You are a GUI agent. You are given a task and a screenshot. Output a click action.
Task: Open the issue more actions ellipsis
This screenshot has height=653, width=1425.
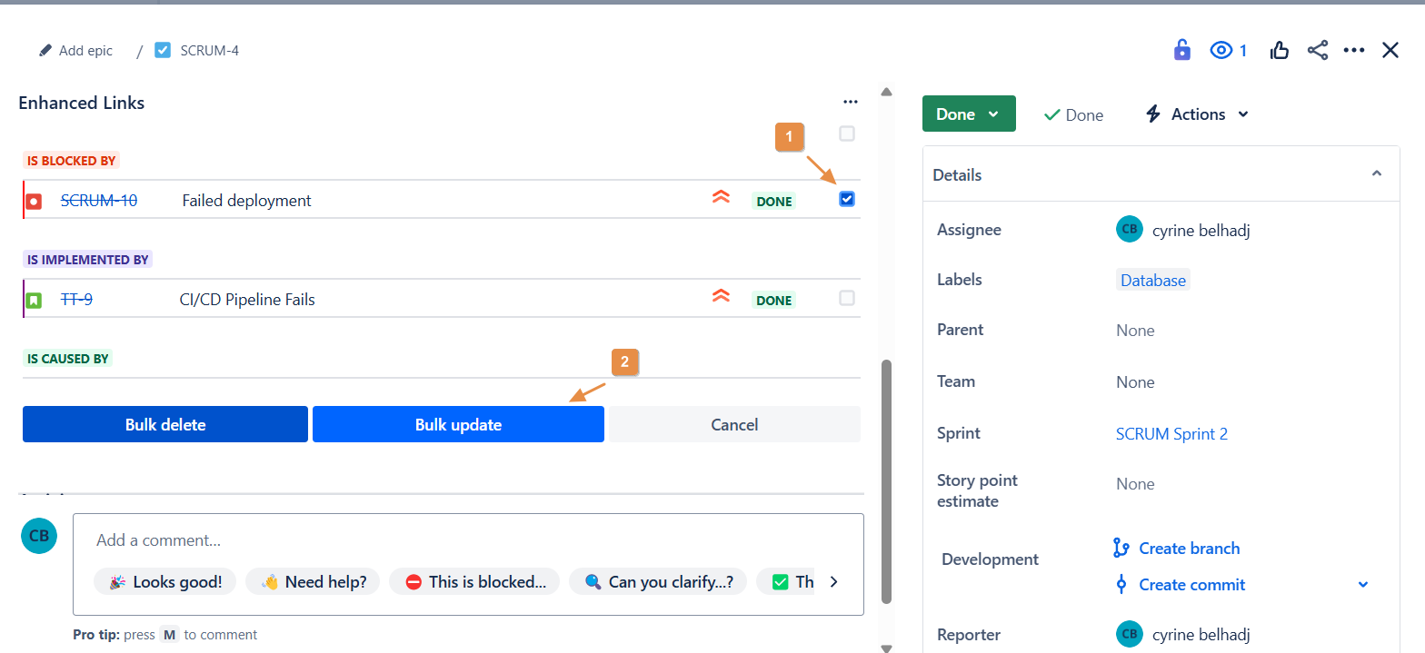1353,50
